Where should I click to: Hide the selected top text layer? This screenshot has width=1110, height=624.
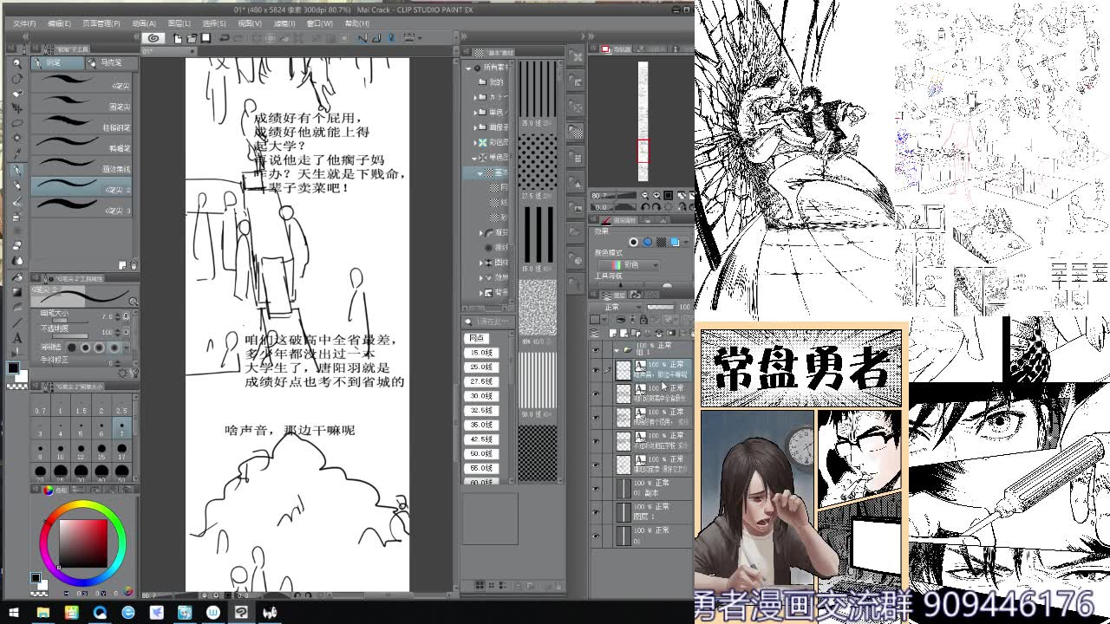tap(596, 370)
